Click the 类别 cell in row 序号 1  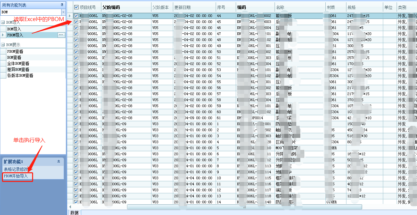tap(407, 124)
